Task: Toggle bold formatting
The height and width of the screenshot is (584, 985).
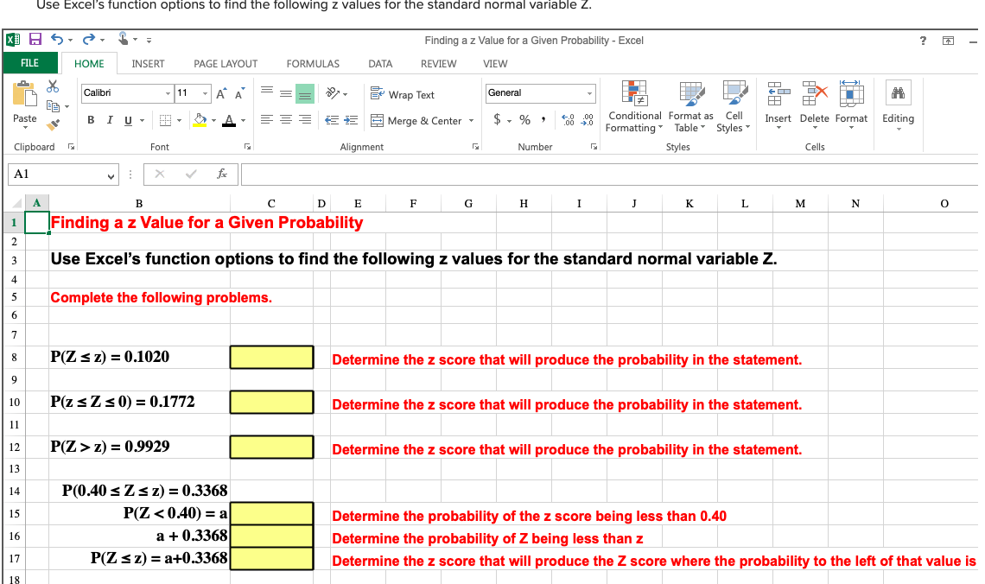Action: (91, 121)
